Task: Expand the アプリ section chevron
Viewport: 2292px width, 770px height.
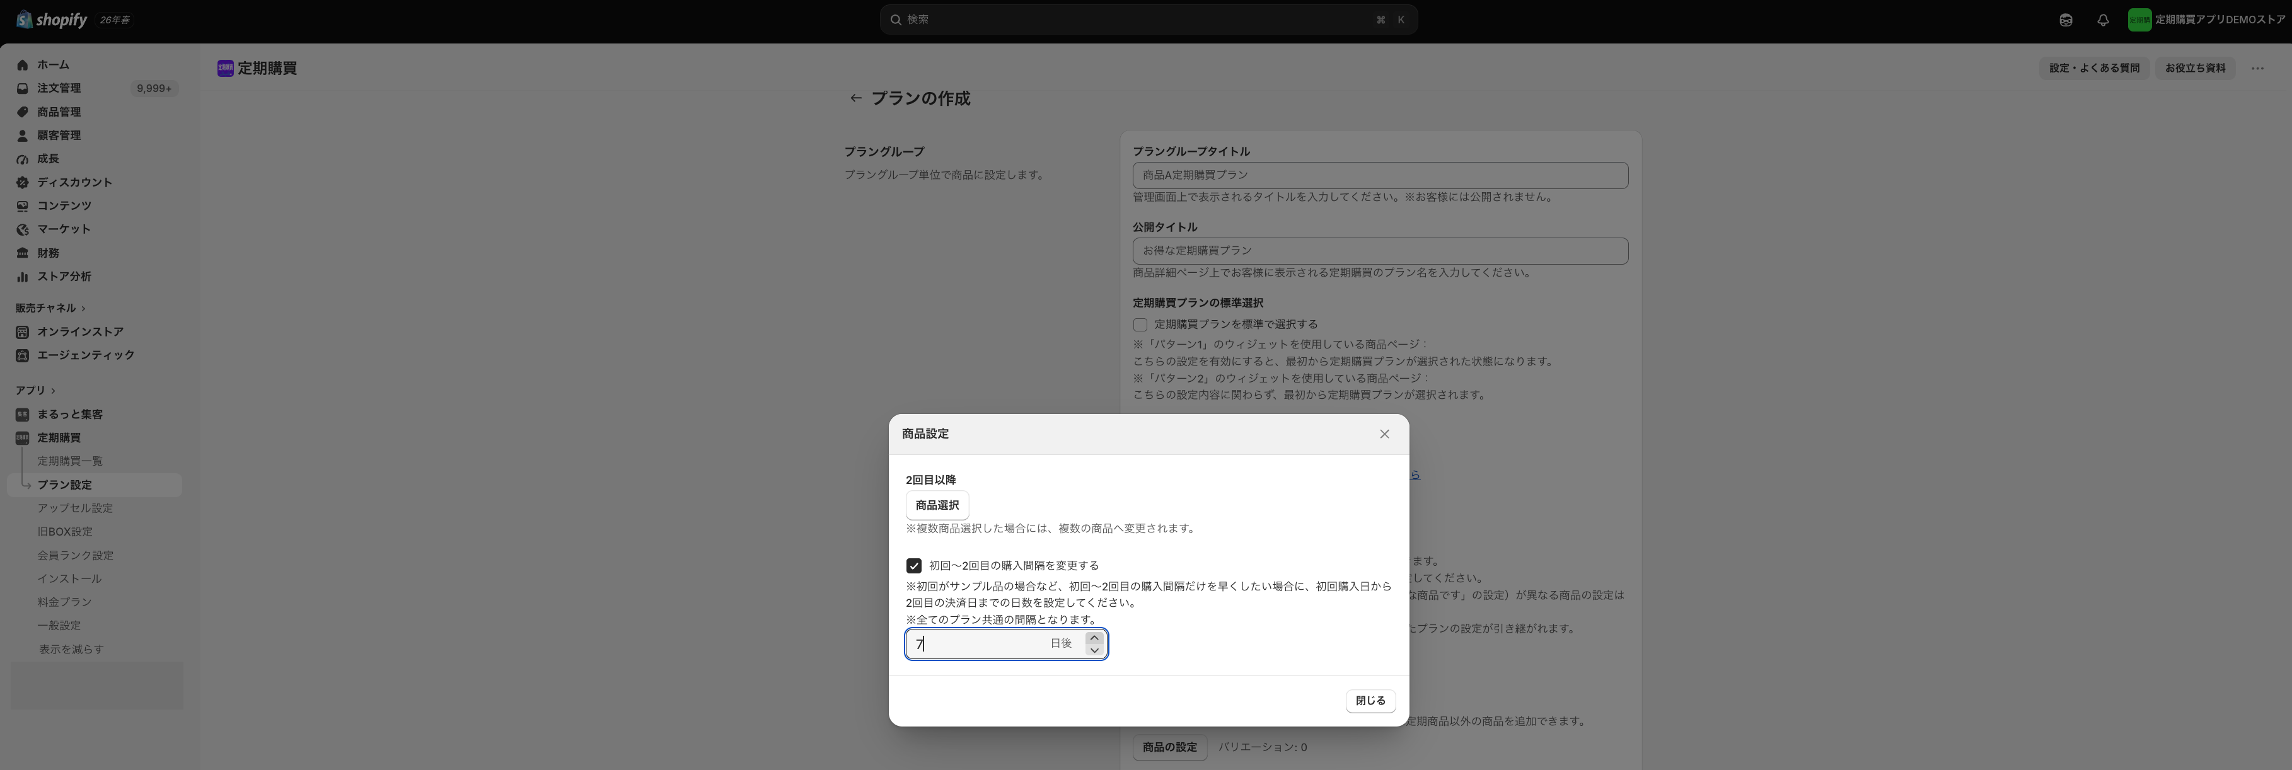Action: tap(52, 390)
